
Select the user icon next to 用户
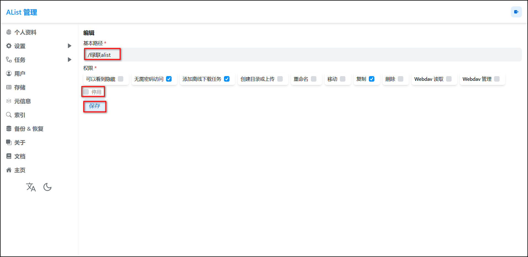[x=9, y=74]
